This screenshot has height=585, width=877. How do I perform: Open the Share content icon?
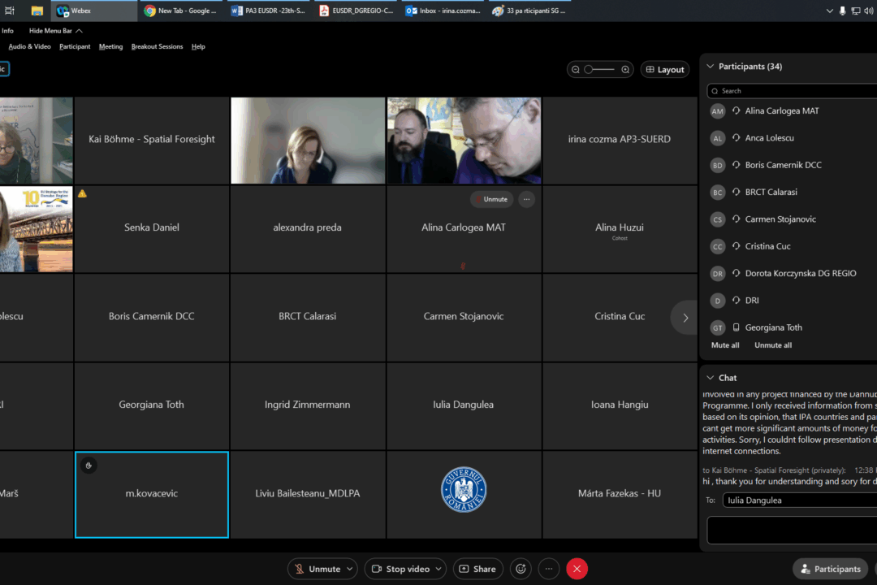(477, 569)
